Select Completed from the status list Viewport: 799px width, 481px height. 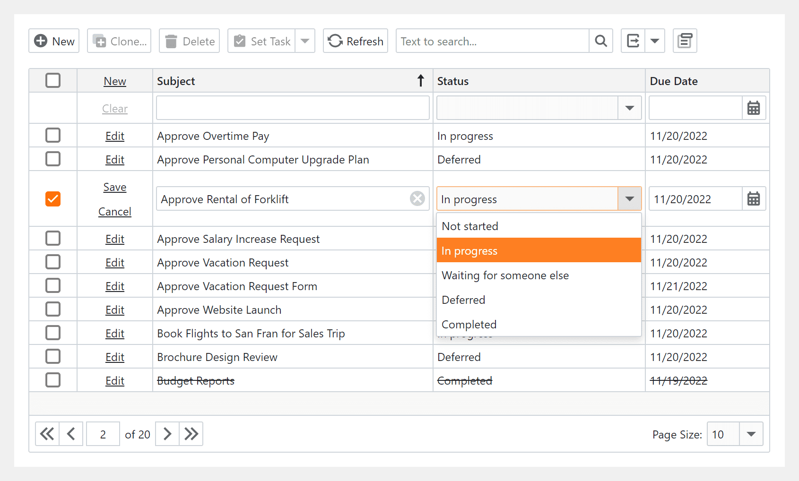pyautogui.click(x=469, y=324)
